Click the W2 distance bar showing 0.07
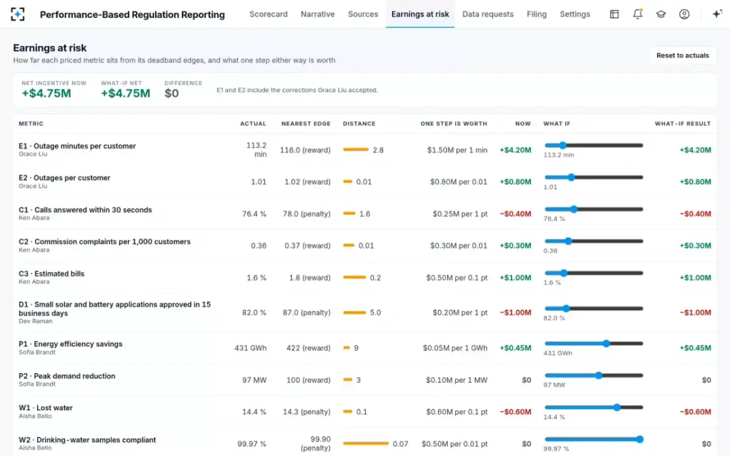 (366, 444)
